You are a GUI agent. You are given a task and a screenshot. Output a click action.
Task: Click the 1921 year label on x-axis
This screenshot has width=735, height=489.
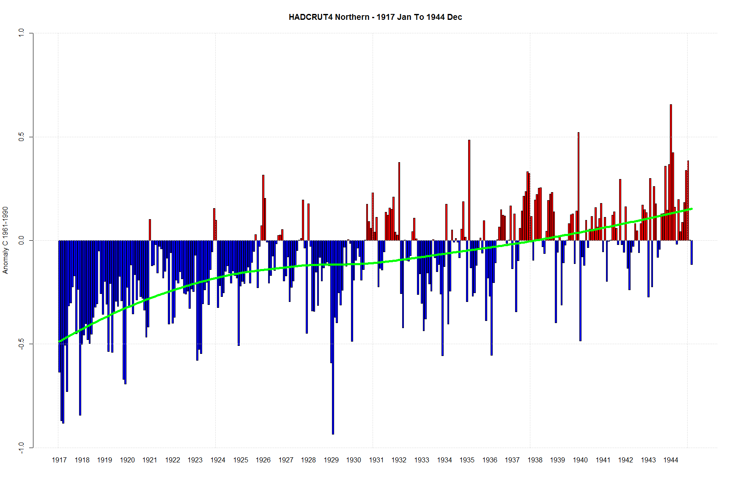[x=150, y=460]
